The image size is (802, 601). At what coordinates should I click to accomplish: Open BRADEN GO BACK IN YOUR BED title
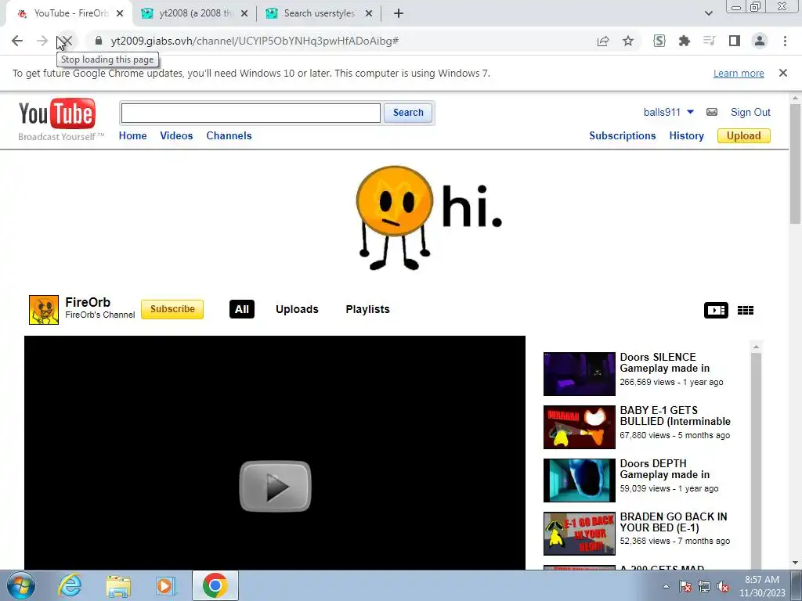coord(673,522)
